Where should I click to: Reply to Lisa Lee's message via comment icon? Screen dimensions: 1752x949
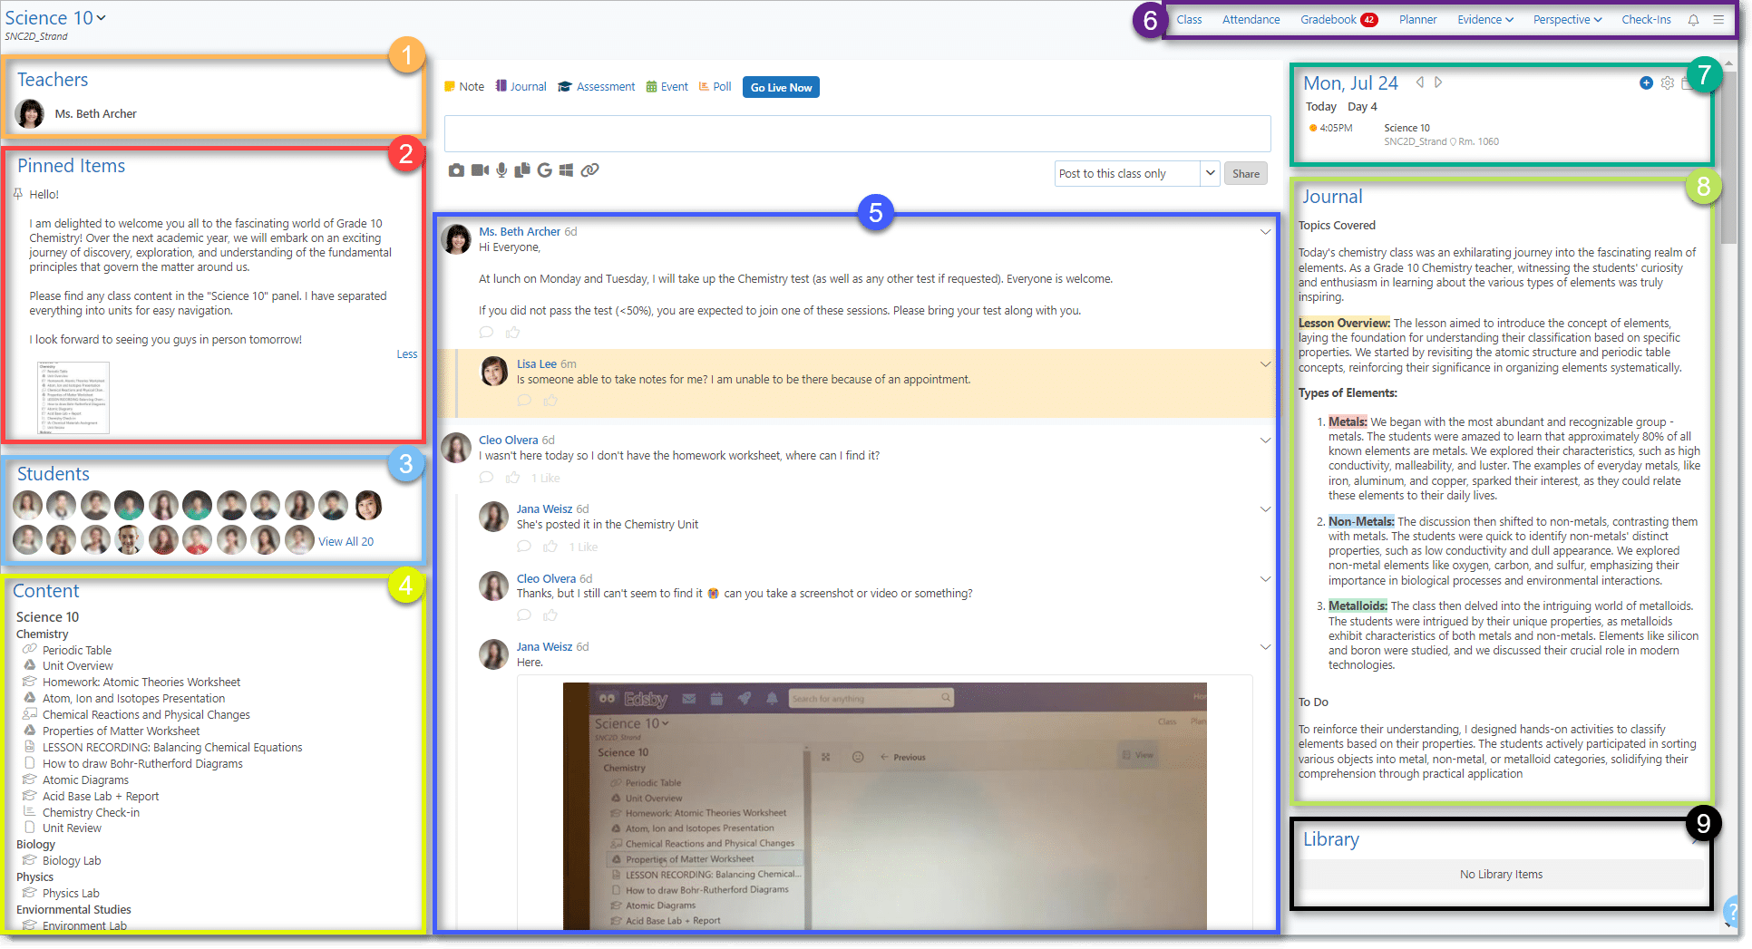click(524, 401)
